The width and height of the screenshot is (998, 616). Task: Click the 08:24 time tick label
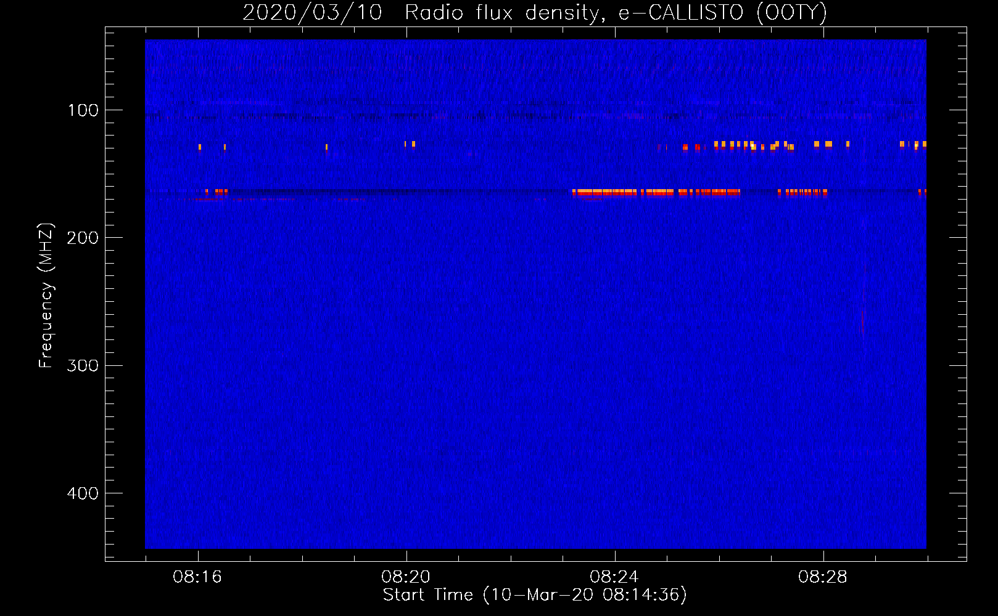pyautogui.click(x=614, y=577)
